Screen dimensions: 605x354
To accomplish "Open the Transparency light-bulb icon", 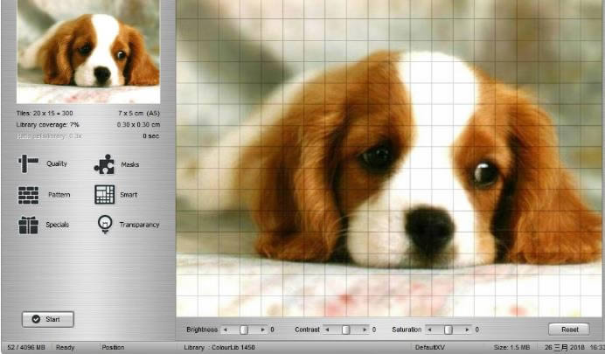I will (105, 224).
